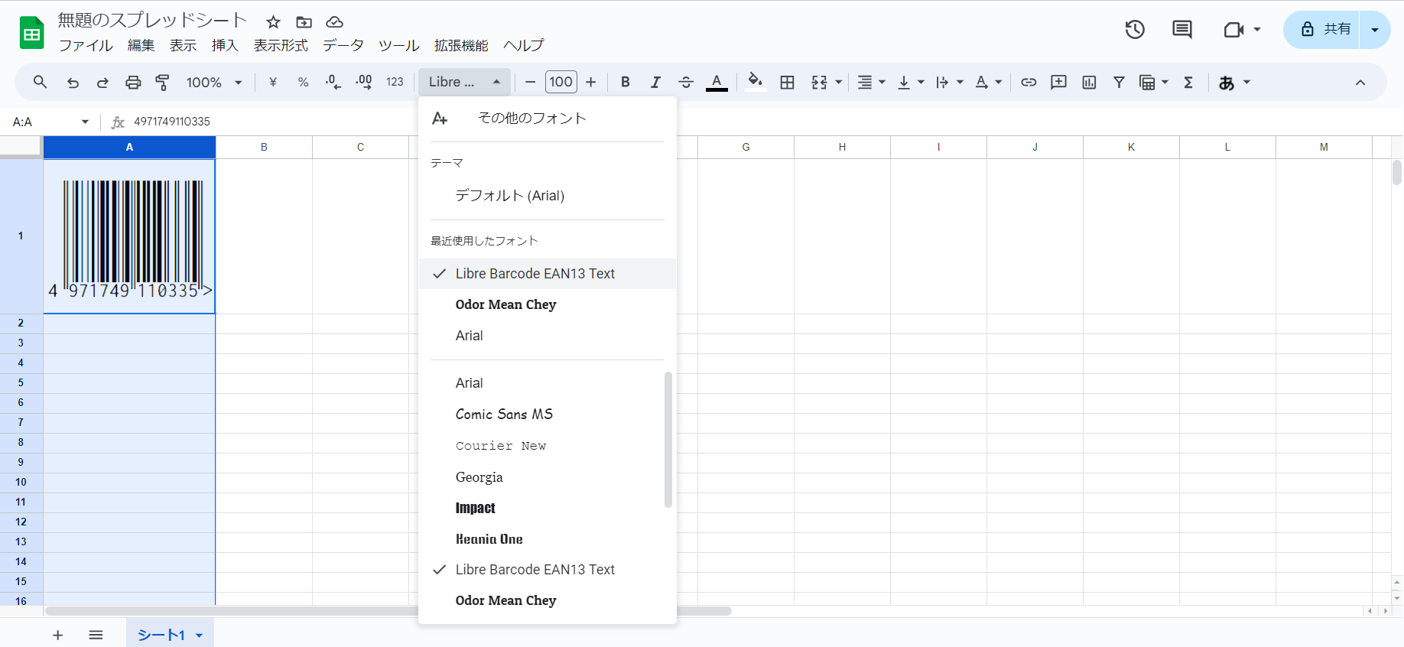The image size is (1404, 647).
Task: Click the meeting camera icon
Action: click(x=1234, y=29)
